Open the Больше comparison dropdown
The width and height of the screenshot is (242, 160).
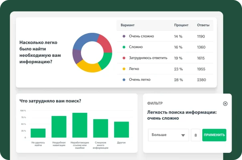(x=168, y=135)
